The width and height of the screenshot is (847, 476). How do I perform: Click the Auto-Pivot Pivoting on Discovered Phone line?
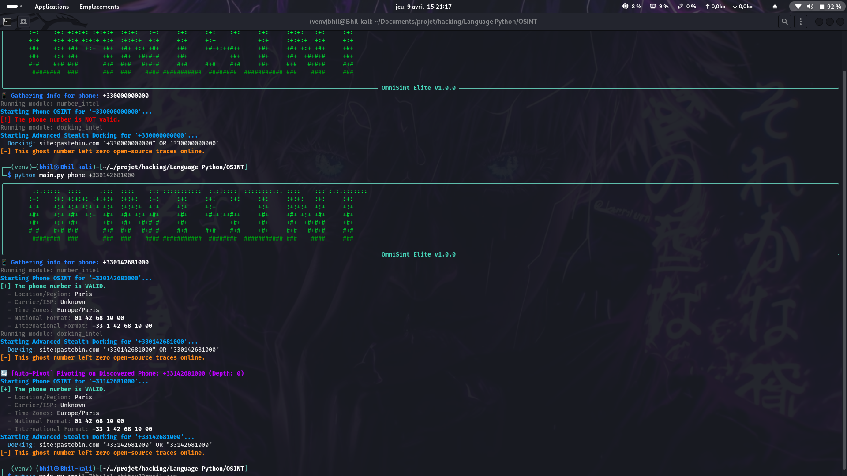(x=122, y=373)
